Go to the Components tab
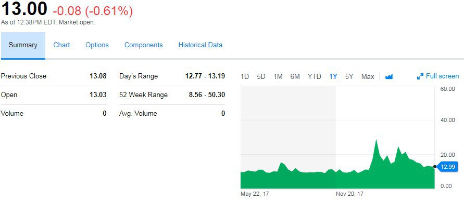The width and height of the screenshot is (464, 202). pos(144,45)
